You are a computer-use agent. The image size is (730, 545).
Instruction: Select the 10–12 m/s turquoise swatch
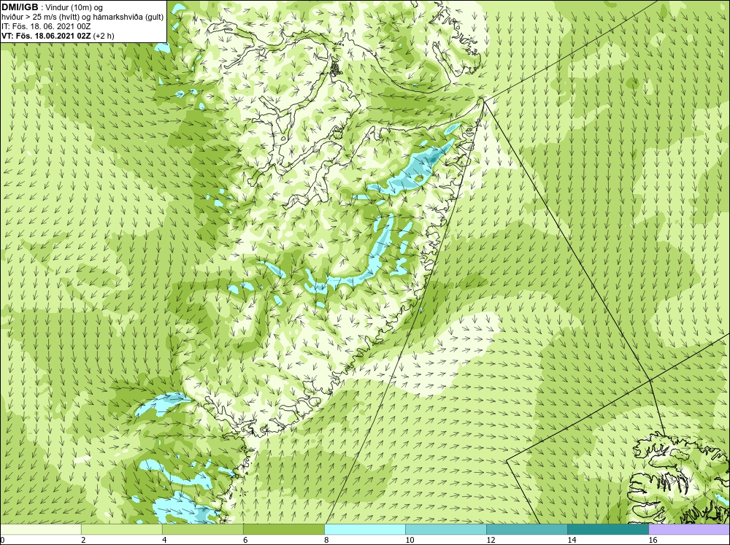445,529
